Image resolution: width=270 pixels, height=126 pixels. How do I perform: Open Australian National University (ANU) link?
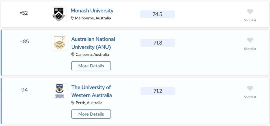point(93,43)
